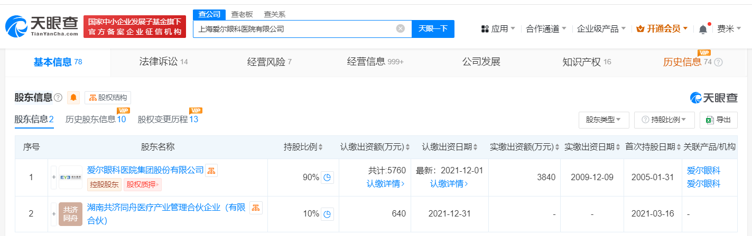Viewport: 752px width, 236px height.
Task: Click the 640 subscribed capital value
Action: [x=399, y=214]
